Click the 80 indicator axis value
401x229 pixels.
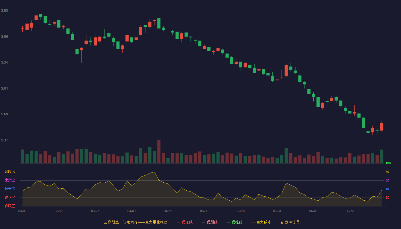click(x=387, y=172)
